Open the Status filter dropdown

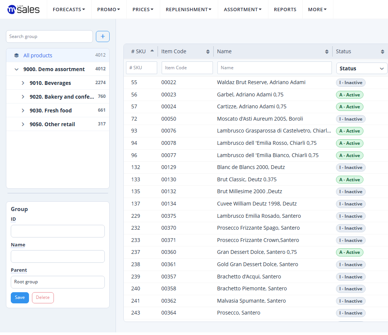362,68
